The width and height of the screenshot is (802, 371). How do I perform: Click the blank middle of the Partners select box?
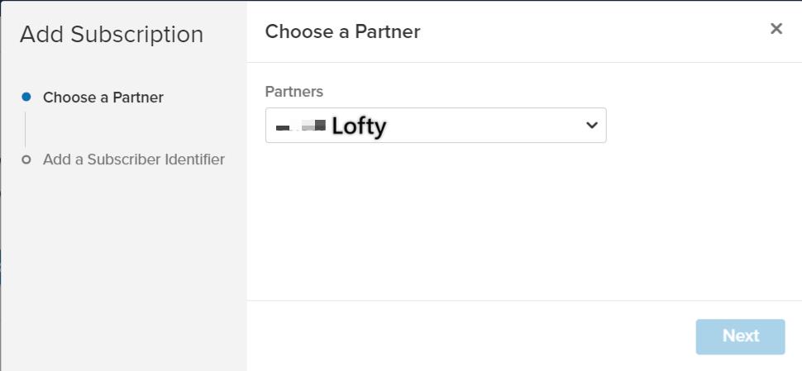point(480,126)
